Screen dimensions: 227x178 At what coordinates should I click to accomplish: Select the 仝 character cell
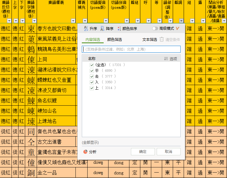tap(31, 142)
